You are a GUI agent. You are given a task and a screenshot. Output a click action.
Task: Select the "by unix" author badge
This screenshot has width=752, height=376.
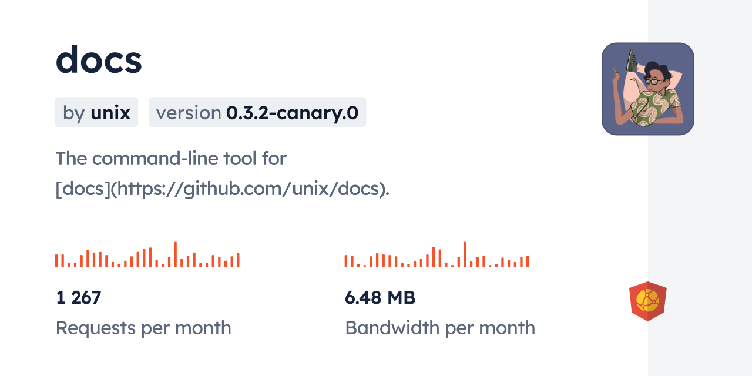pos(96,112)
